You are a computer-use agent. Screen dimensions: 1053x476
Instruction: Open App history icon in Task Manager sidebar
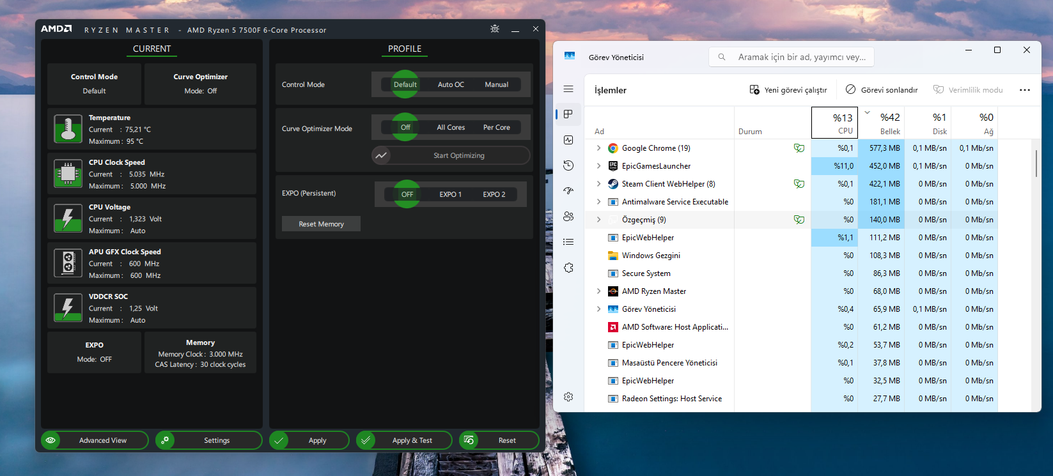tap(568, 165)
